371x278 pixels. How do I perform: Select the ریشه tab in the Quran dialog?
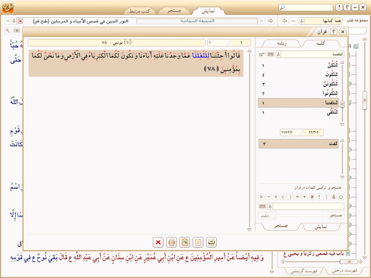282,43
